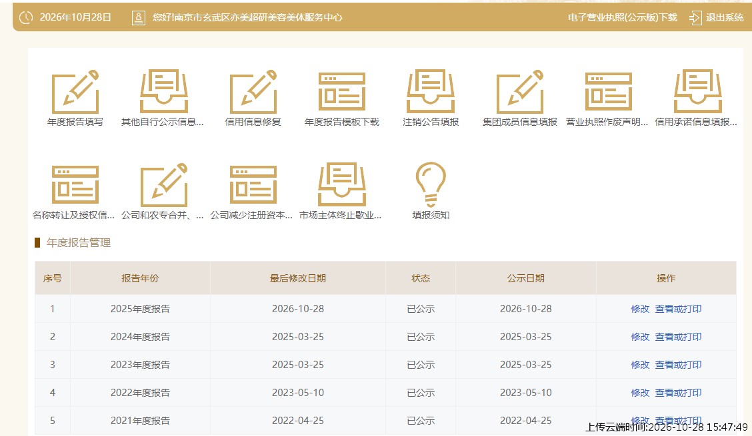Click the 操作 column header
752x436 pixels.
point(666,278)
